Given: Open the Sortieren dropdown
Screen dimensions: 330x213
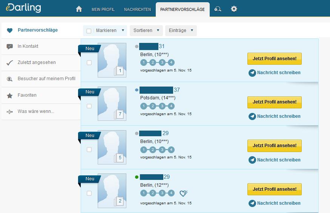Looking at the screenshot, I should [x=146, y=30].
